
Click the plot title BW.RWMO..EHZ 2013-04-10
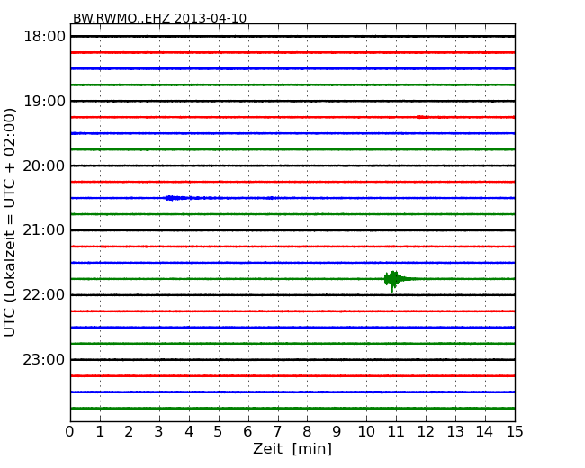point(159,18)
